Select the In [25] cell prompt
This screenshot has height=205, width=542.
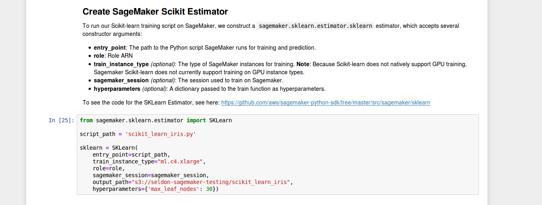(x=61, y=120)
